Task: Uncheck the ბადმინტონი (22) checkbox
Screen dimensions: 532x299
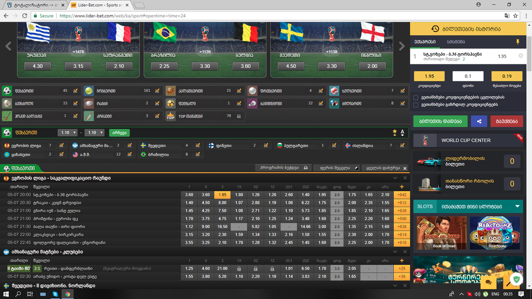Action: point(321,103)
